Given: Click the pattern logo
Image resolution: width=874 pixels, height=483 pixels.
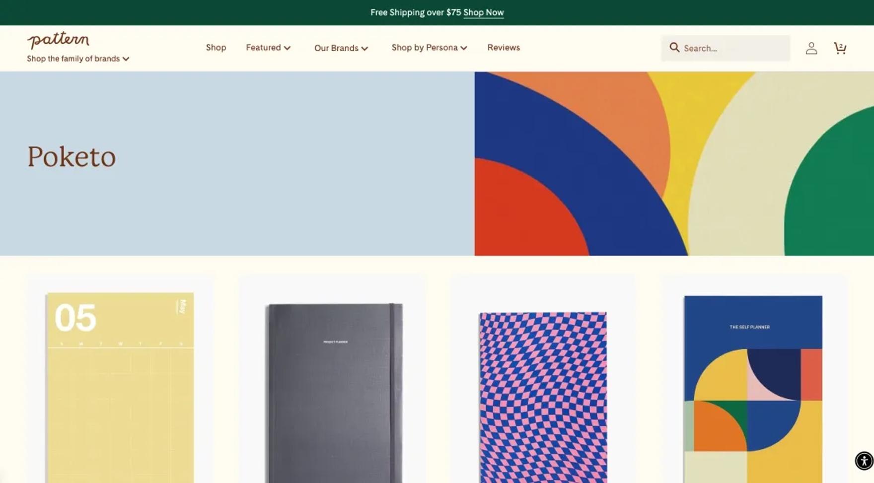Looking at the screenshot, I should pyautogui.click(x=58, y=40).
